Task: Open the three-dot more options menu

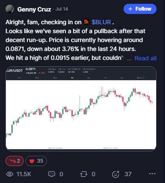Action: tap(152, 174)
